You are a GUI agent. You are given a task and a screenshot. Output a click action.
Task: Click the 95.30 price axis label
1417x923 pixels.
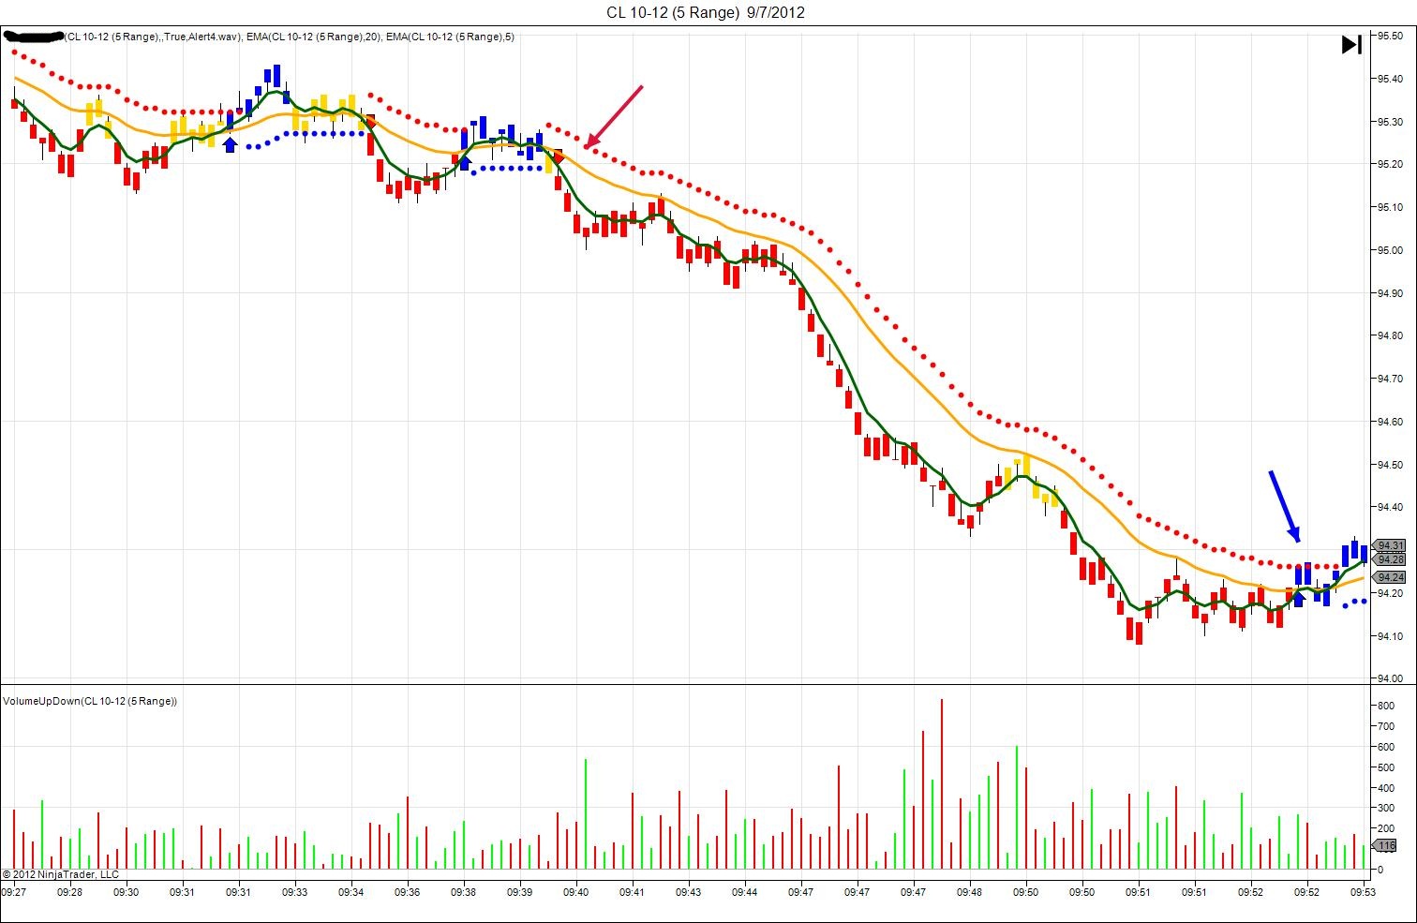pos(1390,122)
